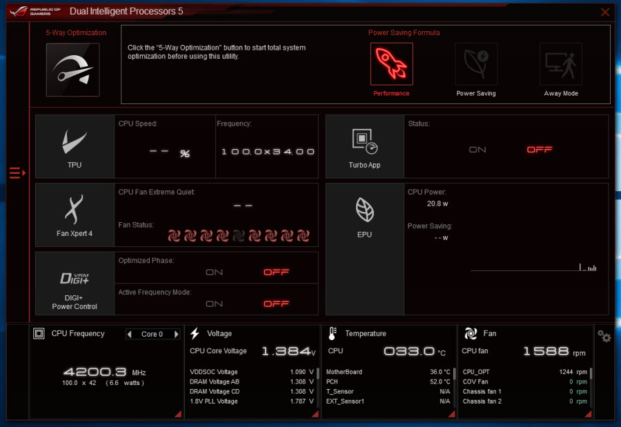Click the CPU Core Voltage 1.384 value
This screenshot has height=427, width=621.
[288, 351]
